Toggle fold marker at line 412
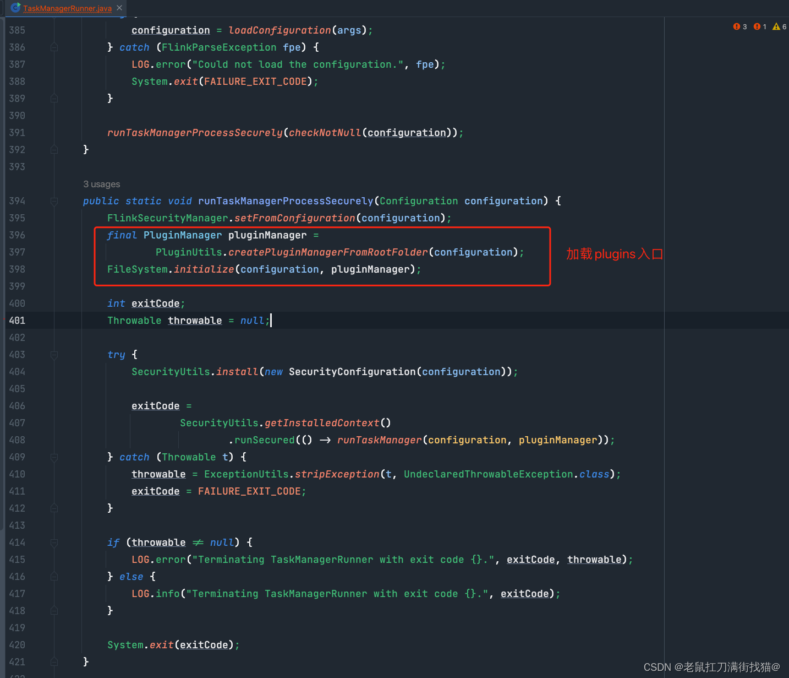This screenshot has height=678, width=789. pyautogui.click(x=54, y=508)
